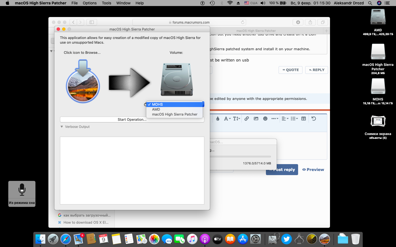Open the font size dropdown in editor

(237, 119)
